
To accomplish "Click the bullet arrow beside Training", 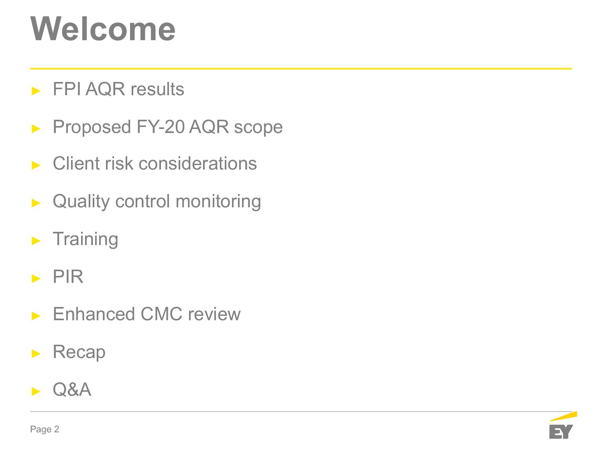I will [36, 241].
